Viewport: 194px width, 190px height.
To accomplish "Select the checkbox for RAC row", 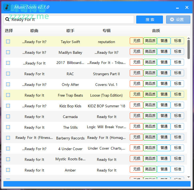I will pyautogui.click(x=8, y=74).
